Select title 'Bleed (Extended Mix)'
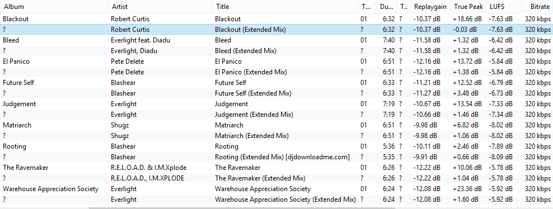The height and width of the screenshot is (209, 553). 246,51
